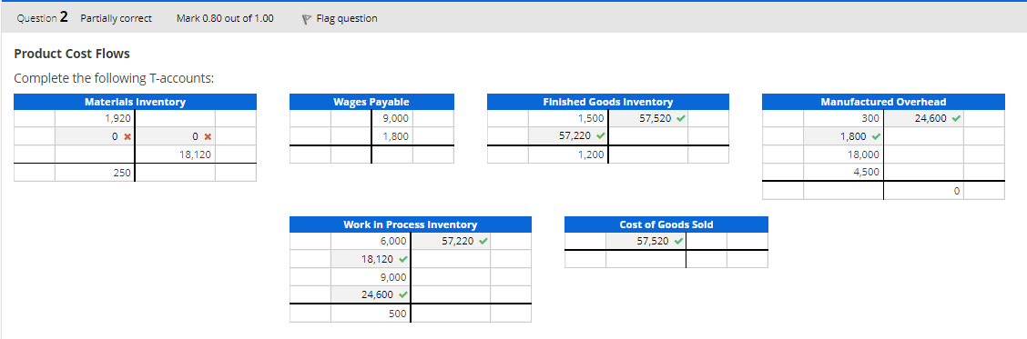Select the 0 ending balance in Manufactured Overhead

tap(923, 191)
